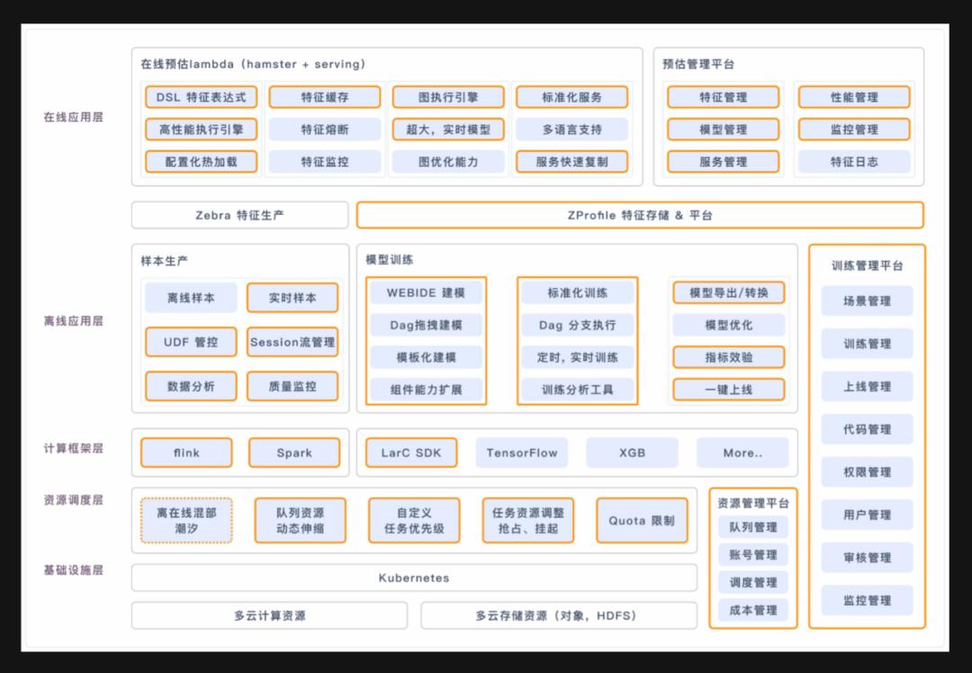The width and height of the screenshot is (972, 673).
Task: Click the Session流管理 box
Action: [x=292, y=342]
